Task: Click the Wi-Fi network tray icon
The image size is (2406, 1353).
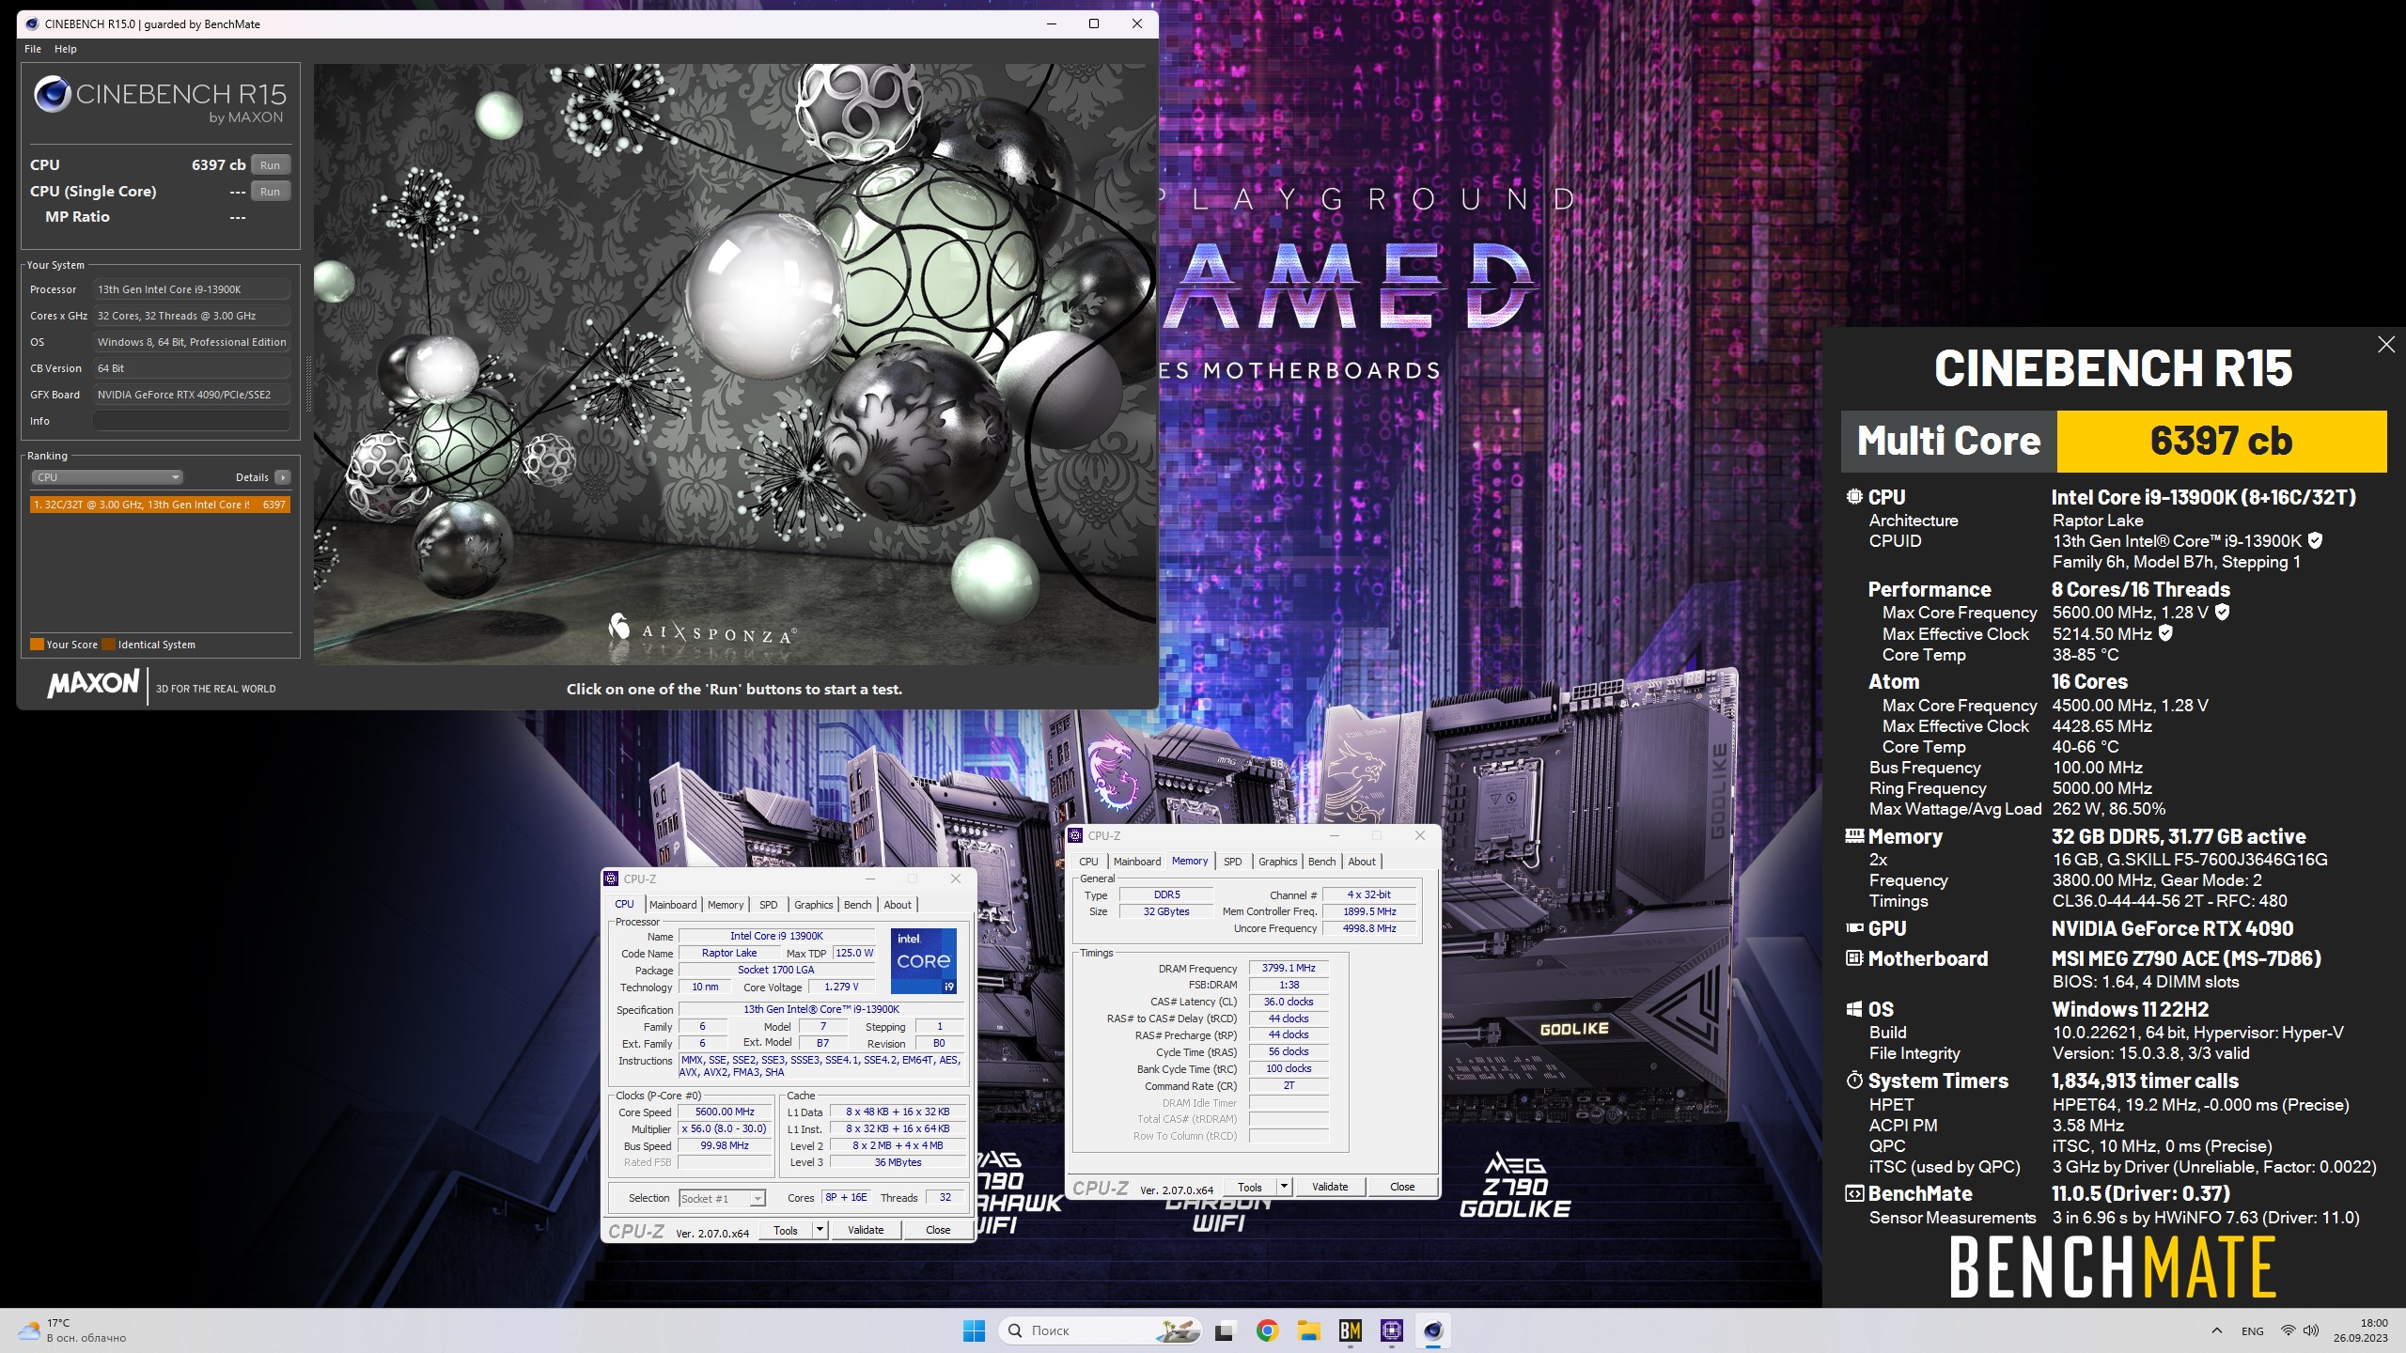Action: coord(2289,1330)
